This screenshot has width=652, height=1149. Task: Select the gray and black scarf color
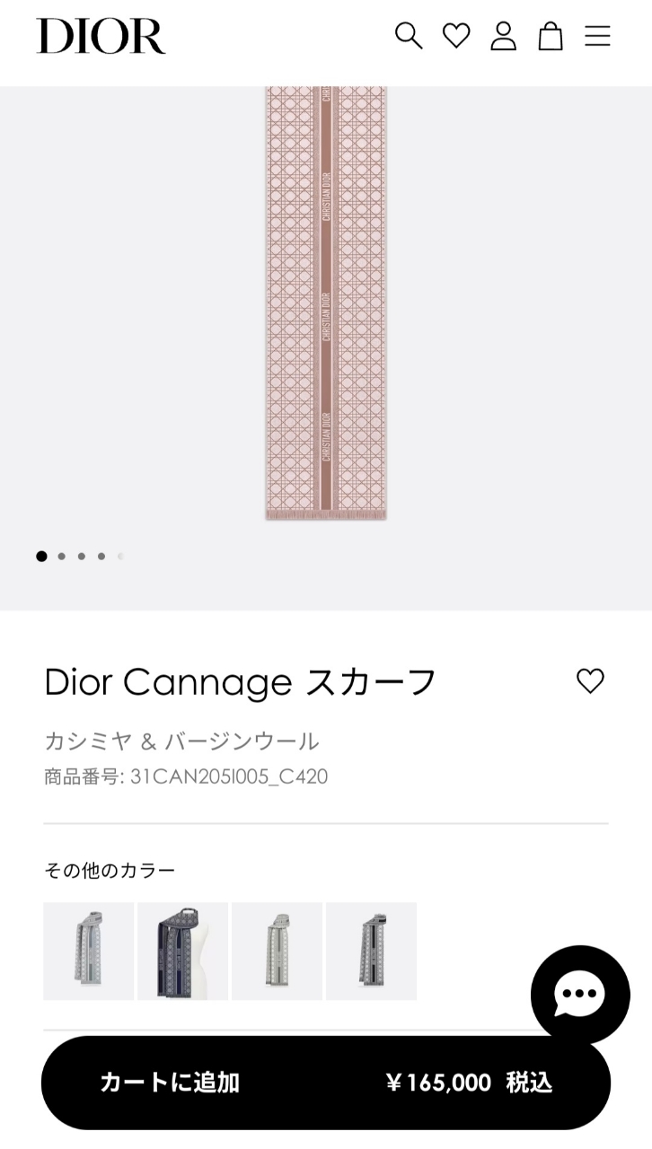coord(371,951)
